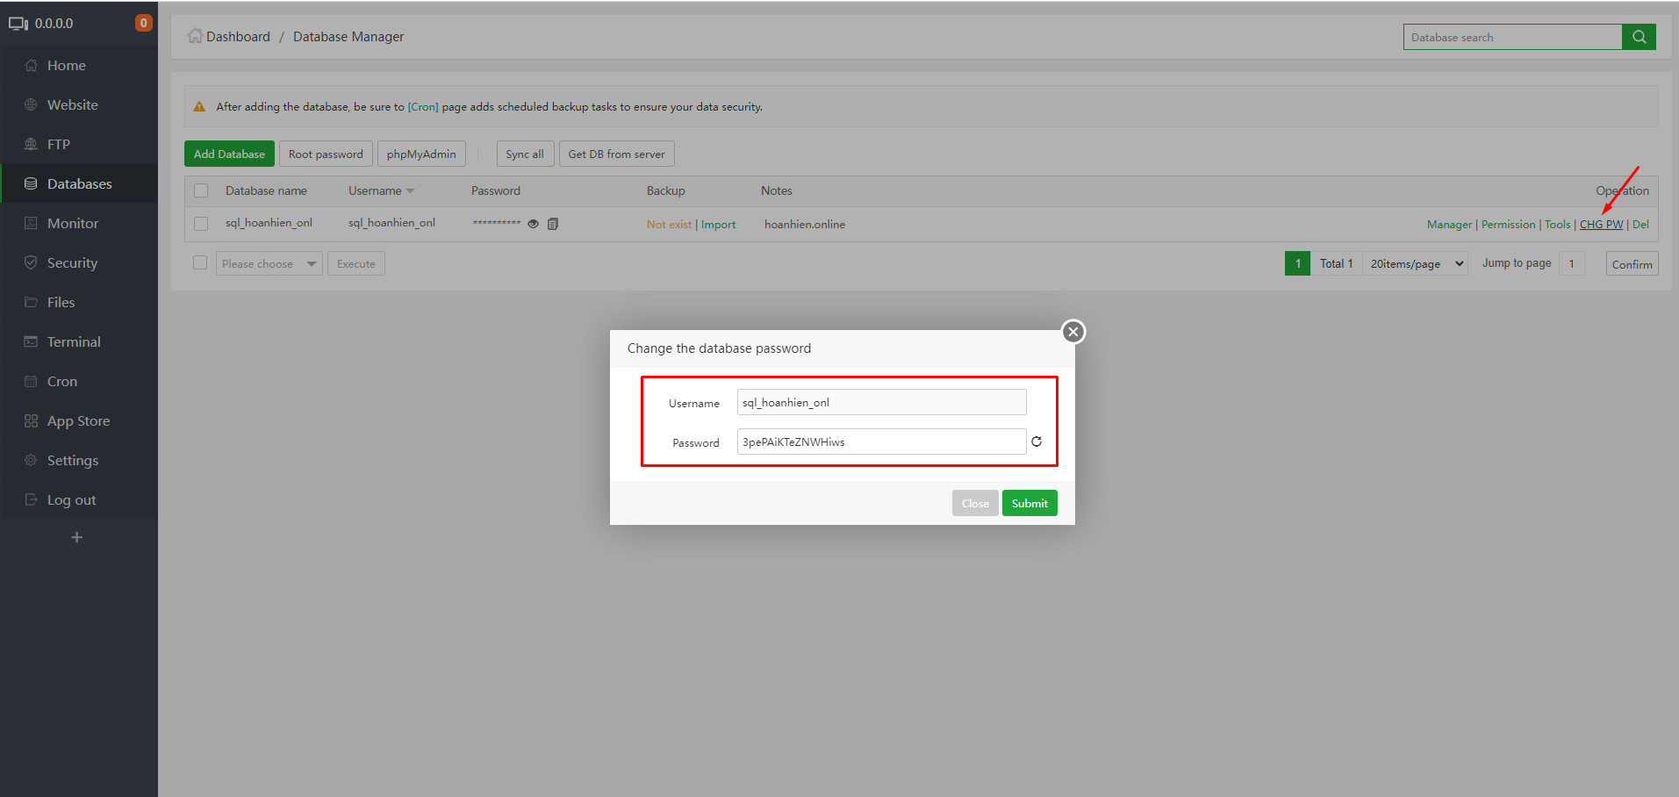The height and width of the screenshot is (797, 1679).
Task: Sort by the Username column arrow
Action: pyautogui.click(x=410, y=191)
